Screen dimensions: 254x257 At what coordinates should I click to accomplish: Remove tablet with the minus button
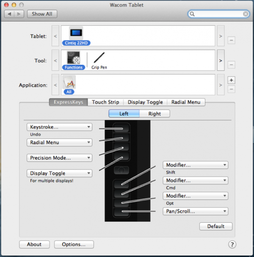click(x=231, y=40)
